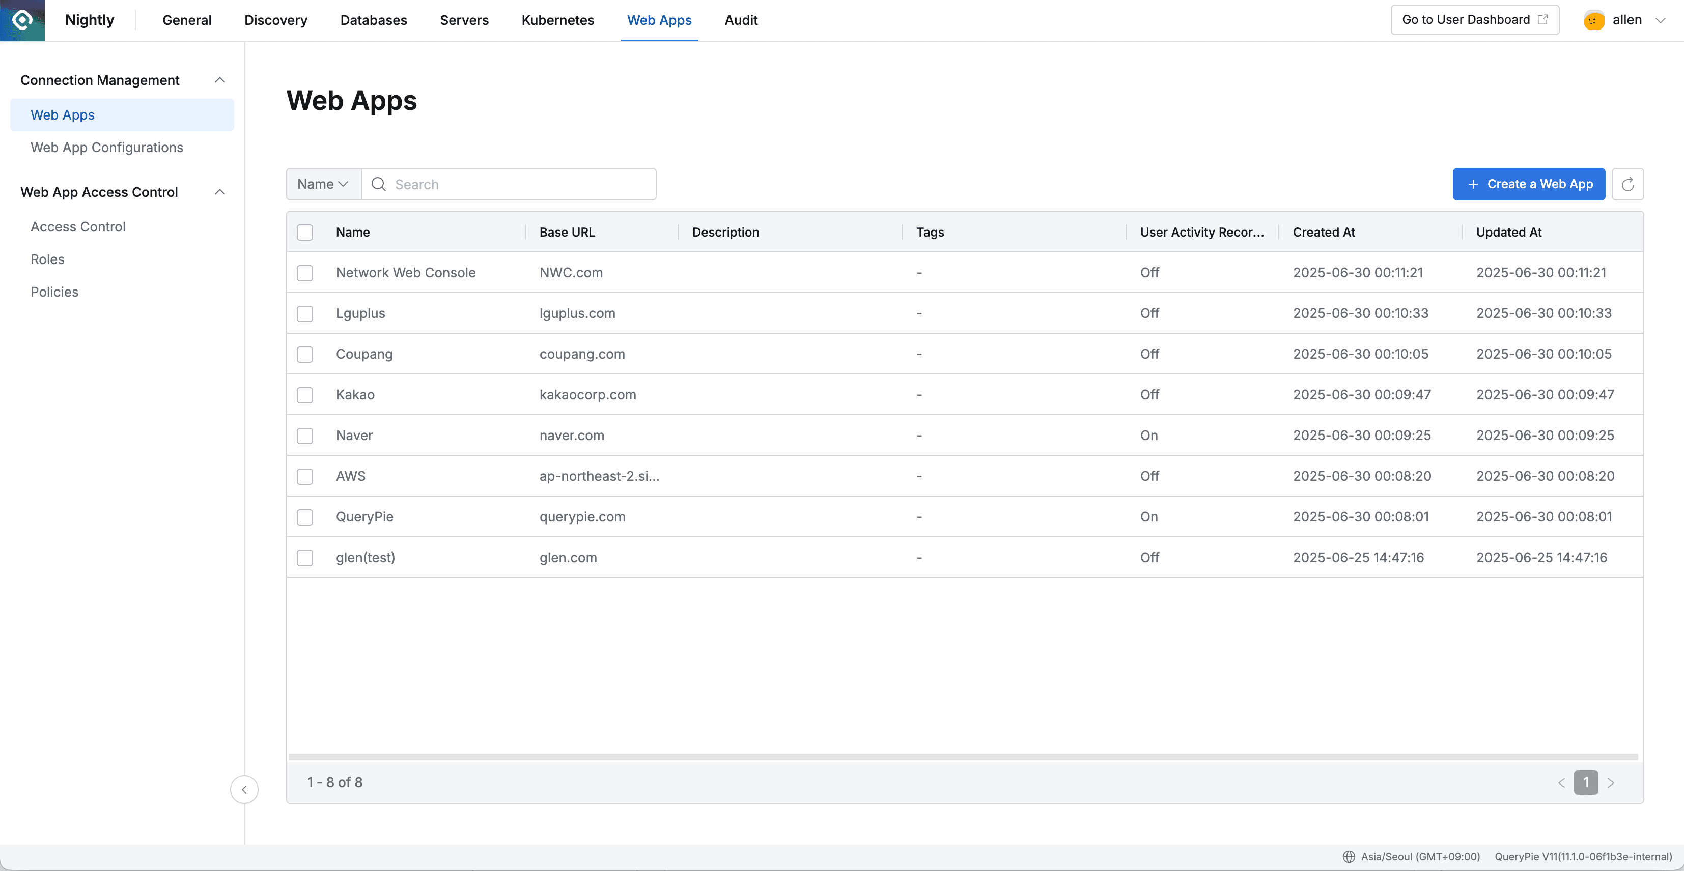Viewport: 1684px width, 871px height.
Task: Check the Kakao row checkbox
Action: [304, 395]
